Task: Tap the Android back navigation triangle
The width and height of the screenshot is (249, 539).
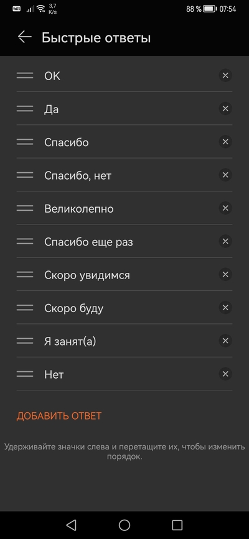Action: click(71, 525)
